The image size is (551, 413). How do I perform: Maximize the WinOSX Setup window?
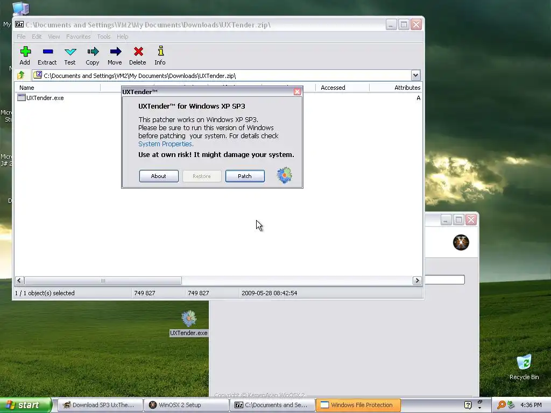(458, 220)
